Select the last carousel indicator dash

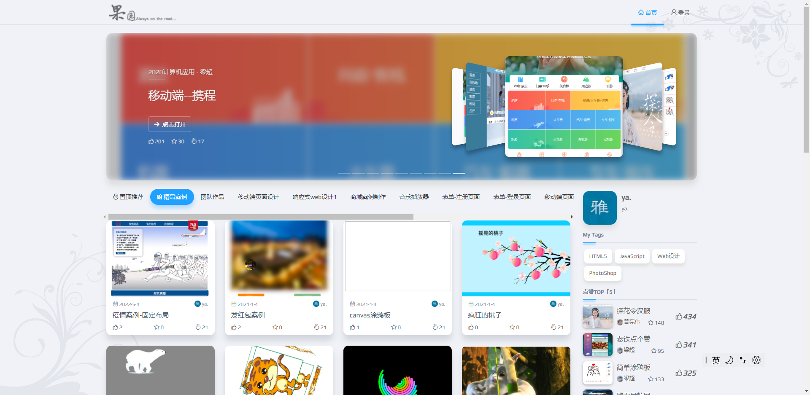(459, 173)
